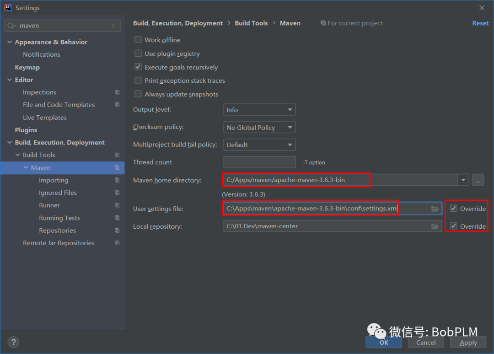Click project-level icon beside Maven row
This screenshot has height=354, width=494.
pyautogui.click(x=117, y=168)
